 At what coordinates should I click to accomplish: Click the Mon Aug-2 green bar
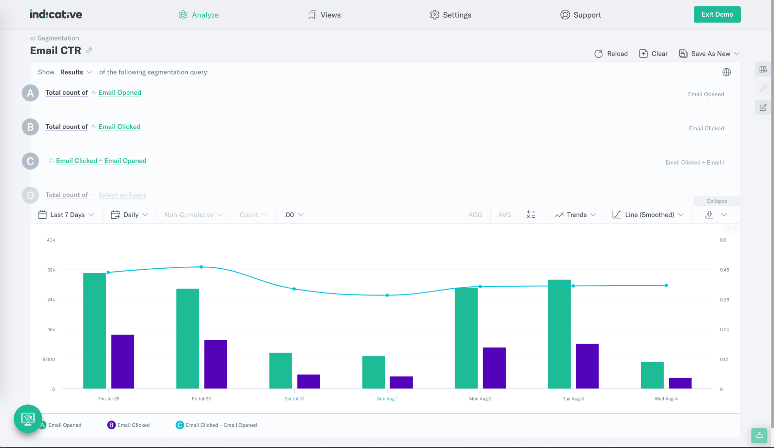click(466, 338)
